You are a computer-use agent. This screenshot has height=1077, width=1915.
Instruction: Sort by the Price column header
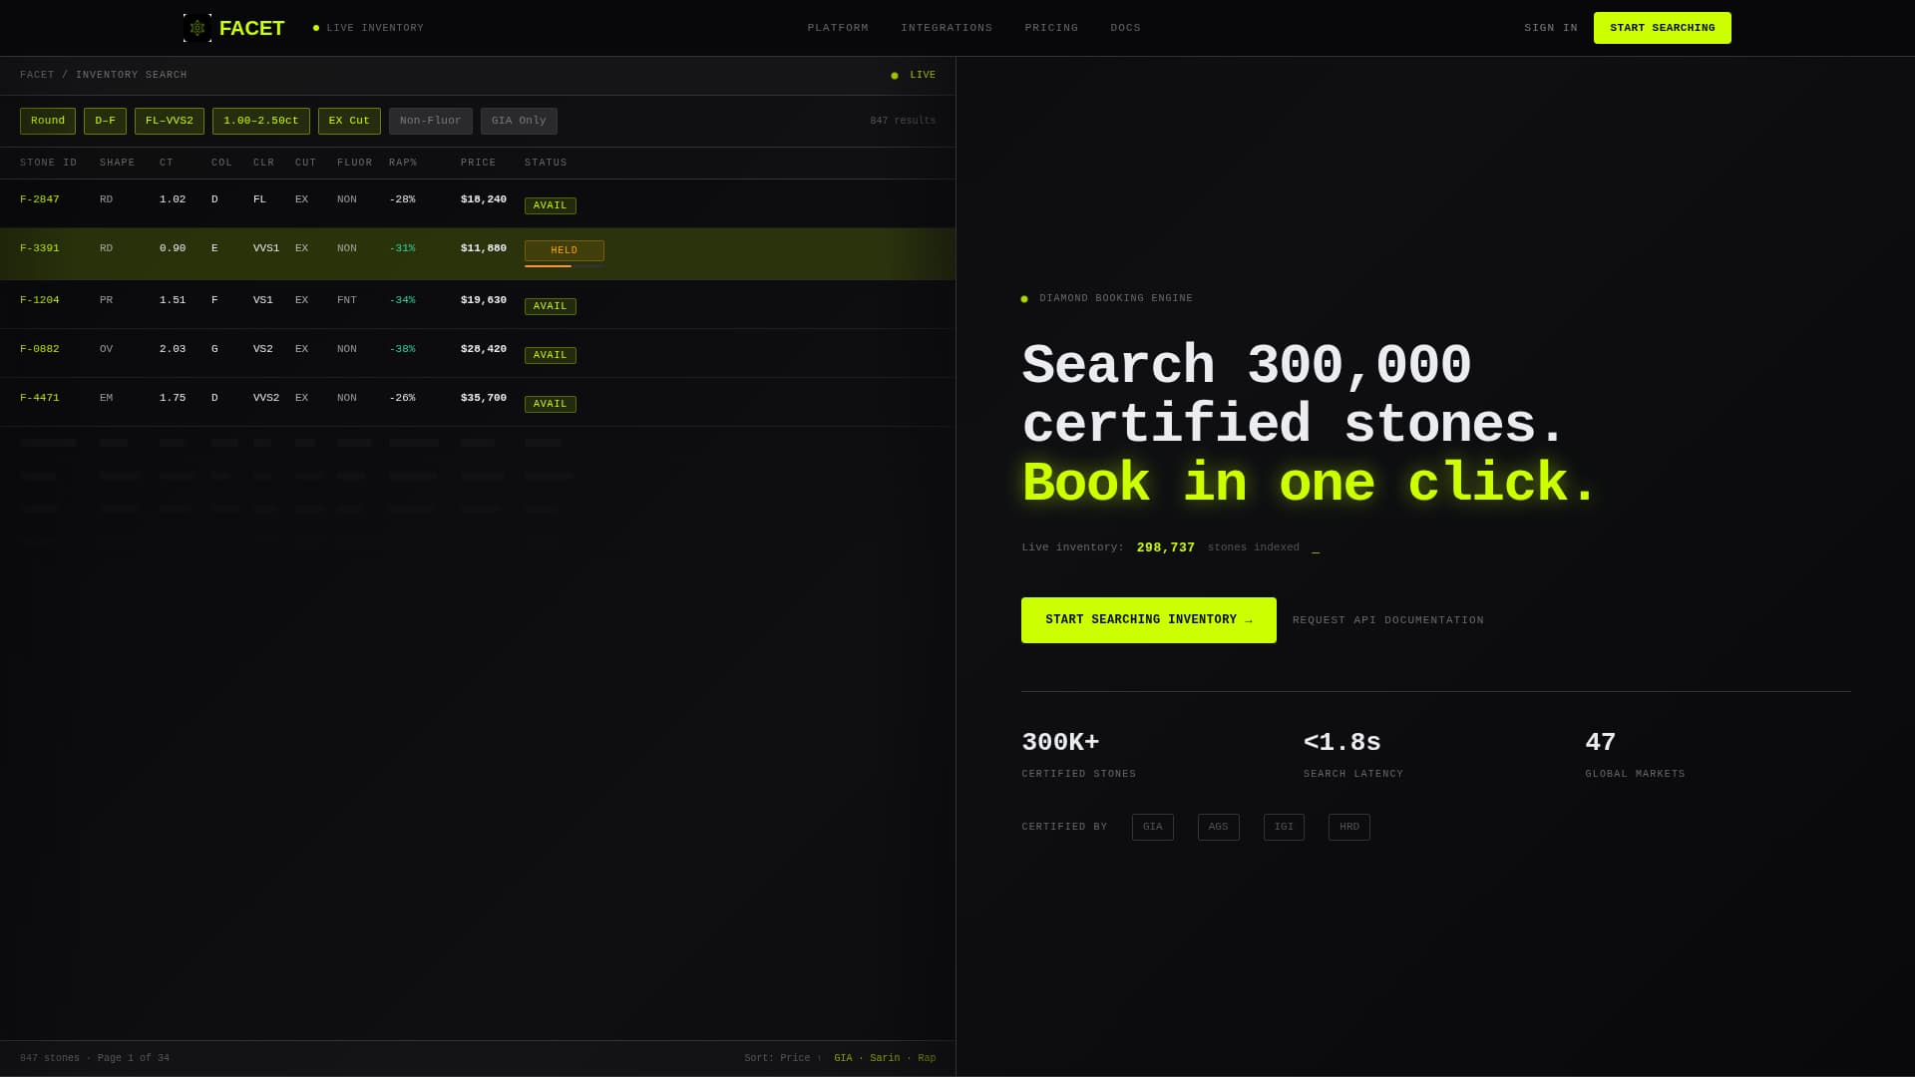click(478, 163)
